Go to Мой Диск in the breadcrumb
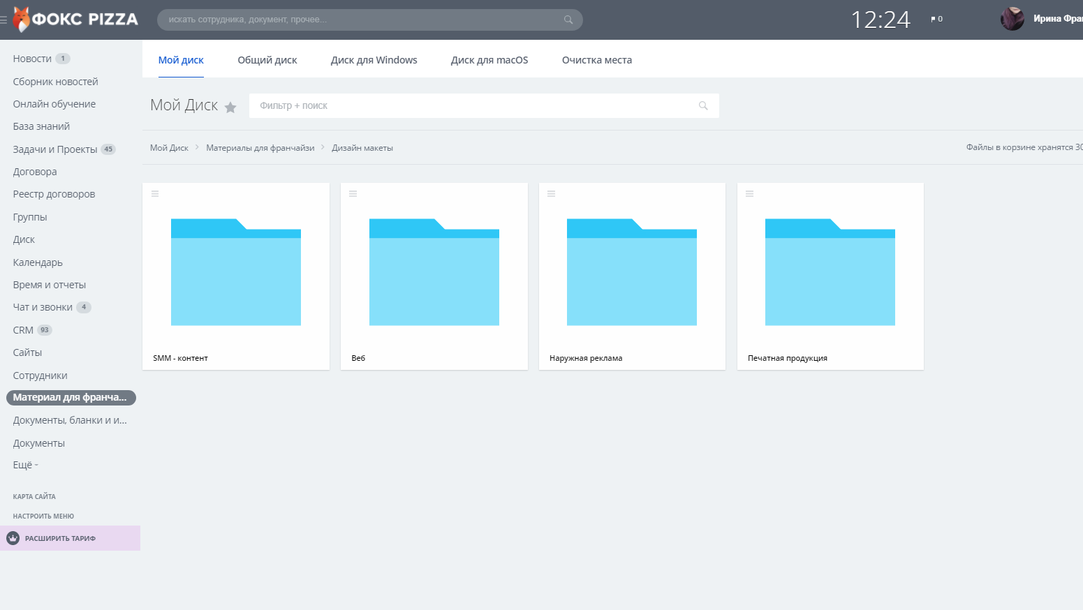The width and height of the screenshot is (1083, 610). [169, 148]
